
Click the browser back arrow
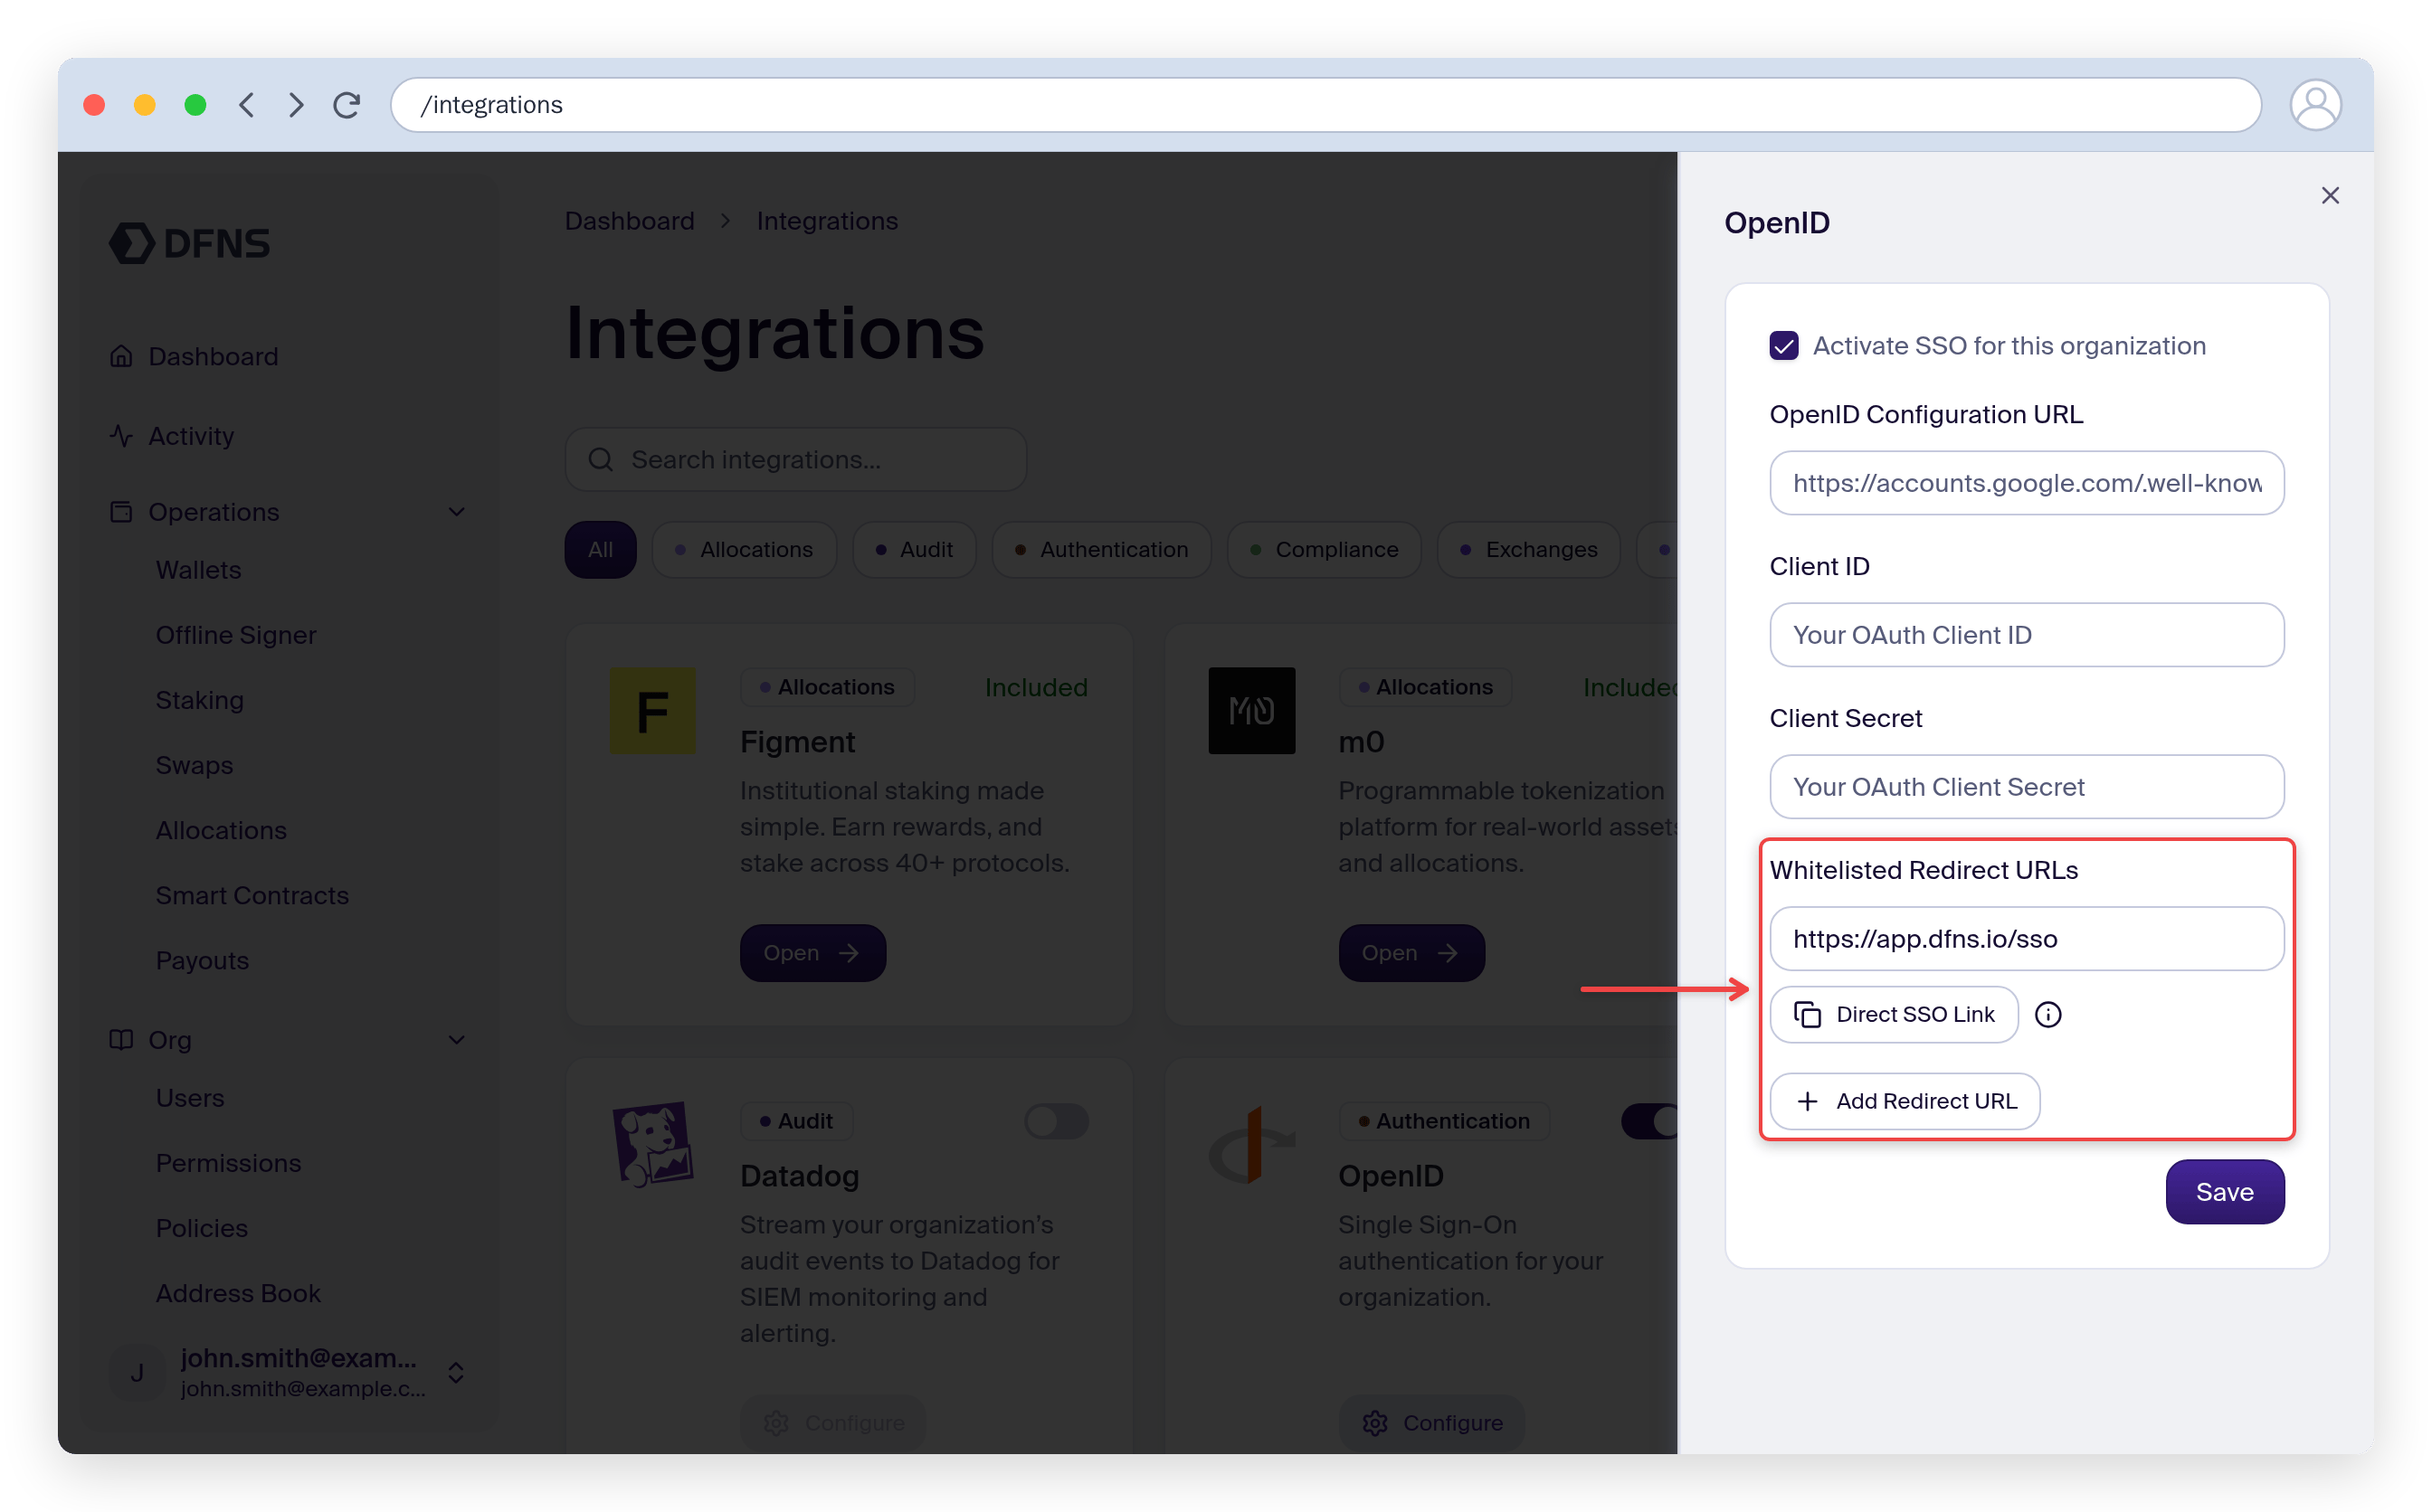click(246, 105)
